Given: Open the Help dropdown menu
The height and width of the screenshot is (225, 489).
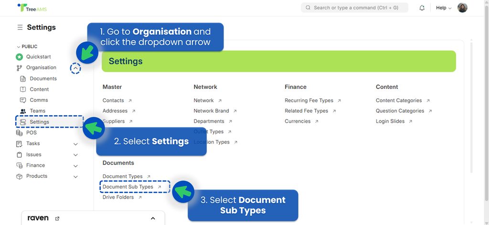Looking at the screenshot, I should point(444,8).
